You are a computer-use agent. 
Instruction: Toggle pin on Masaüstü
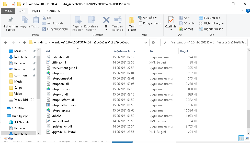34,51
